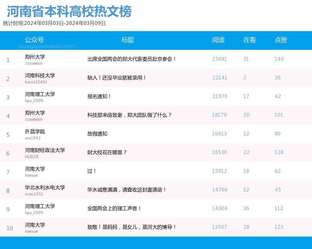
Task: Click 在看 value 28
Action: pyautogui.click(x=246, y=227)
